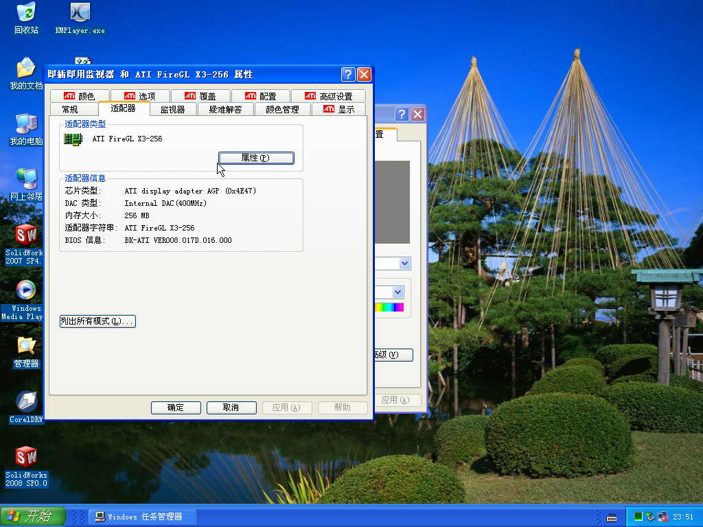Launch CorelDRW desktop shortcut
The height and width of the screenshot is (527, 703).
pyautogui.click(x=26, y=408)
